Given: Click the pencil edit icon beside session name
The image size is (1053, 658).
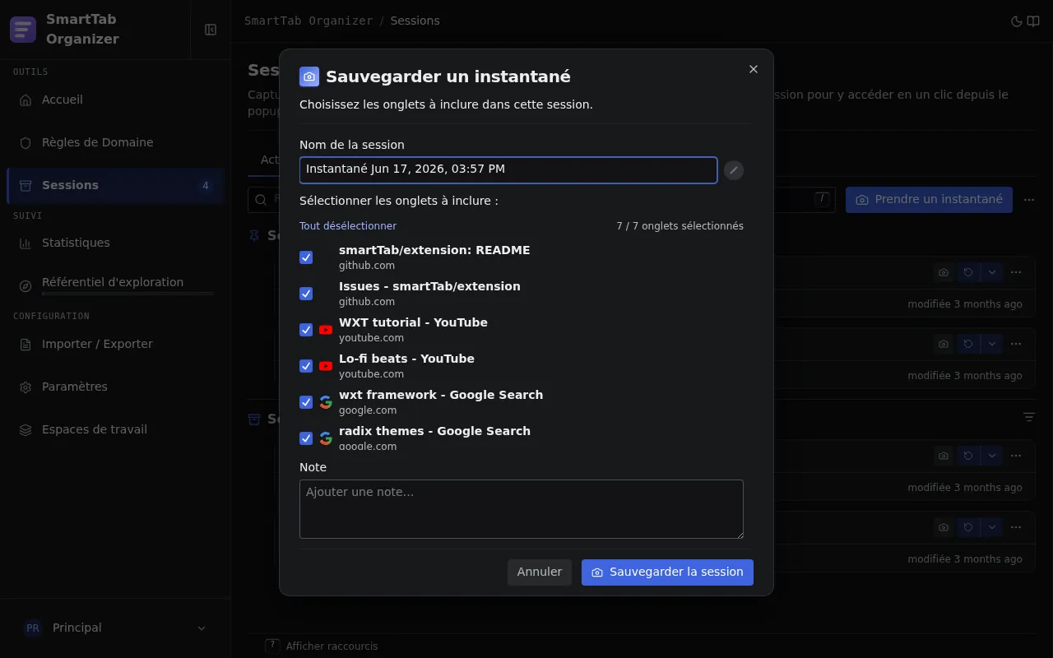Looking at the screenshot, I should coord(734,170).
